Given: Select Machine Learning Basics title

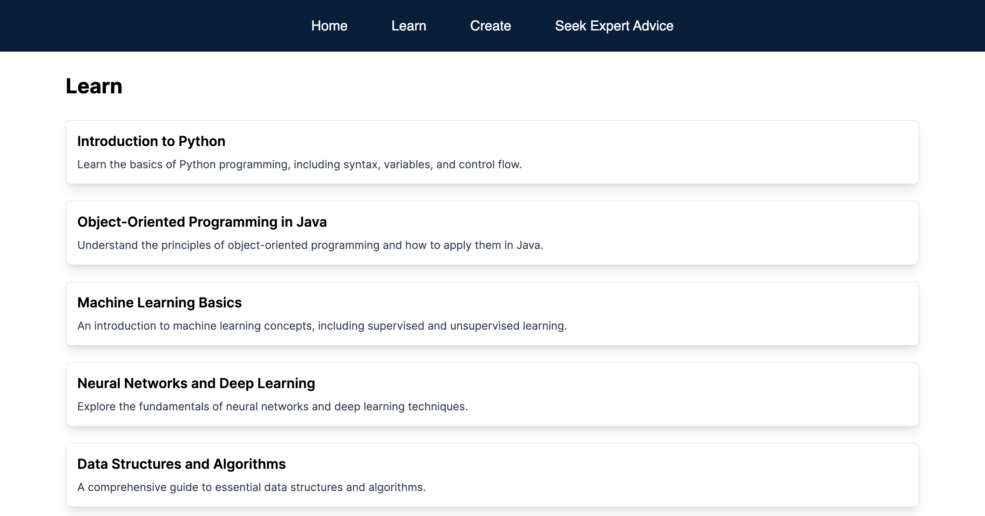Looking at the screenshot, I should (159, 303).
